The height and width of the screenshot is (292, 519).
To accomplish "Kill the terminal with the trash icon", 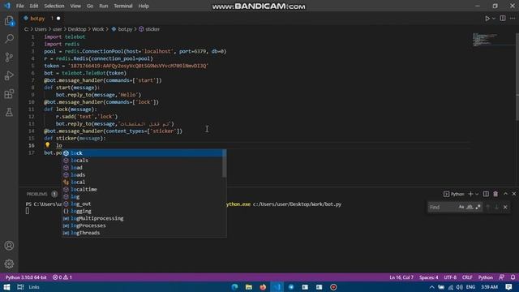I will point(495,194).
